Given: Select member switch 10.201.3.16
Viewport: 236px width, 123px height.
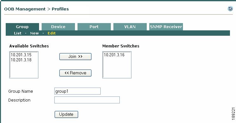Looking at the screenshot, I should tap(114, 55).
